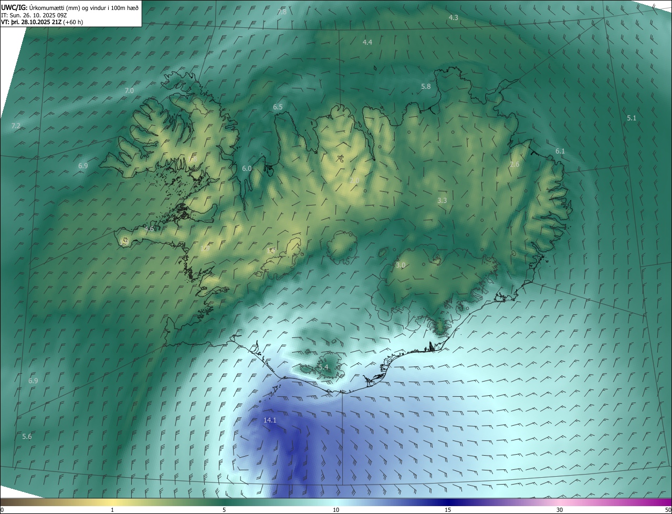672x514 pixels.
Task: Click the '4.3' value on the map
Action: tap(453, 18)
